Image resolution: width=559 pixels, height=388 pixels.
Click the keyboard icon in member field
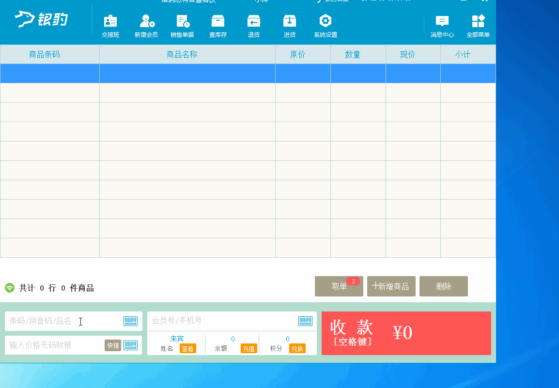[305, 321]
